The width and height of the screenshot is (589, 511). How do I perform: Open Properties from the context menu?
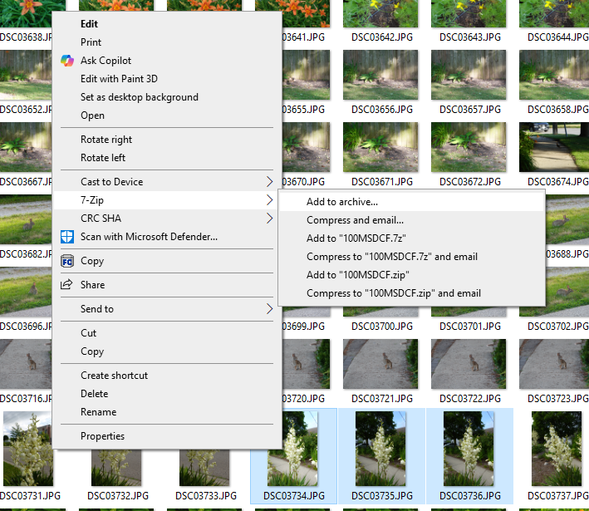167,436
